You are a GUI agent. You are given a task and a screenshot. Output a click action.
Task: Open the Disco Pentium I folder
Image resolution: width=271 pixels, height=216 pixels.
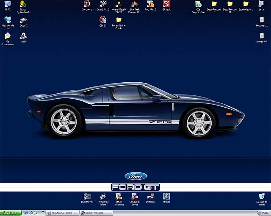pos(214,4)
